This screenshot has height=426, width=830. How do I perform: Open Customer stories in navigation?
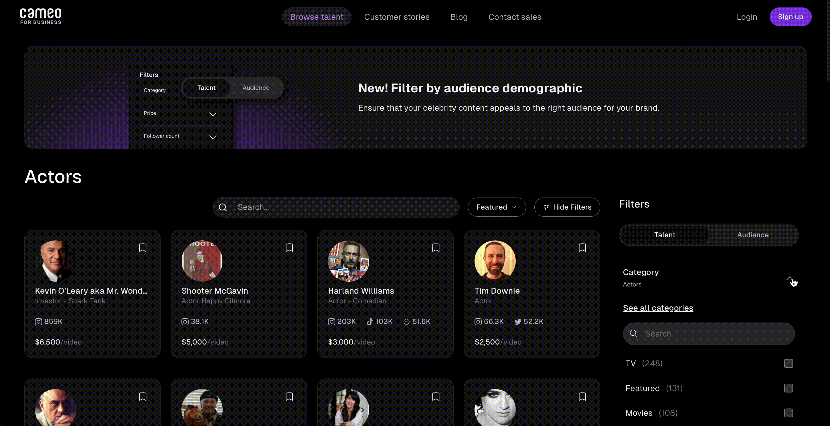(x=397, y=17)
